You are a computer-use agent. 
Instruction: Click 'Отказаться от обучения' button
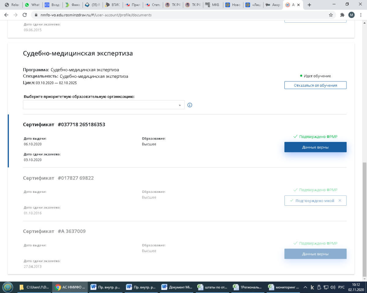(315, 85)
